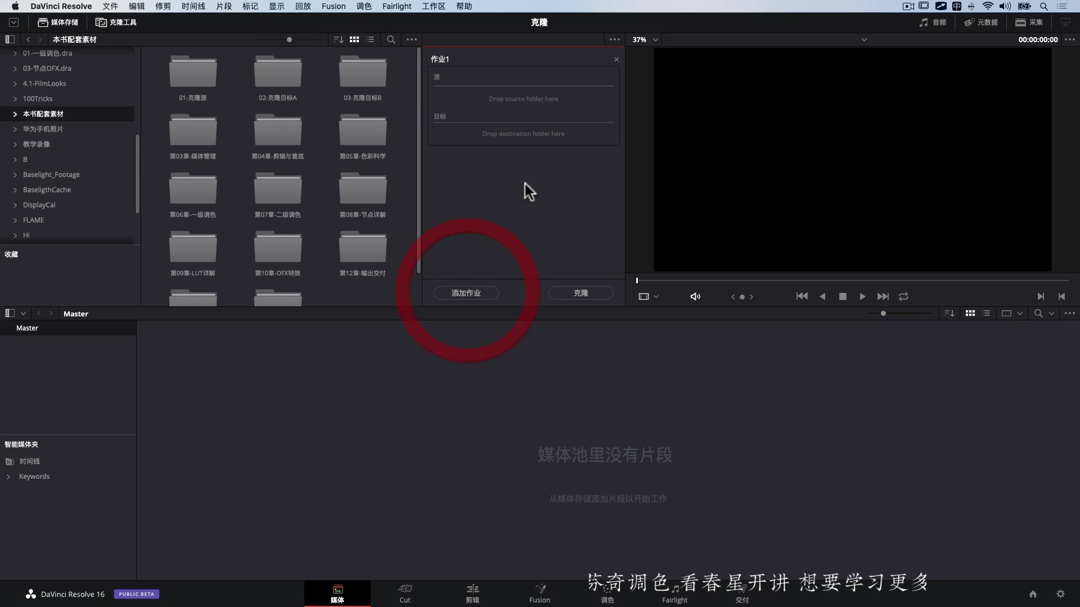
Task: Select the Clone tool icon
Action: tap(100, 22)
